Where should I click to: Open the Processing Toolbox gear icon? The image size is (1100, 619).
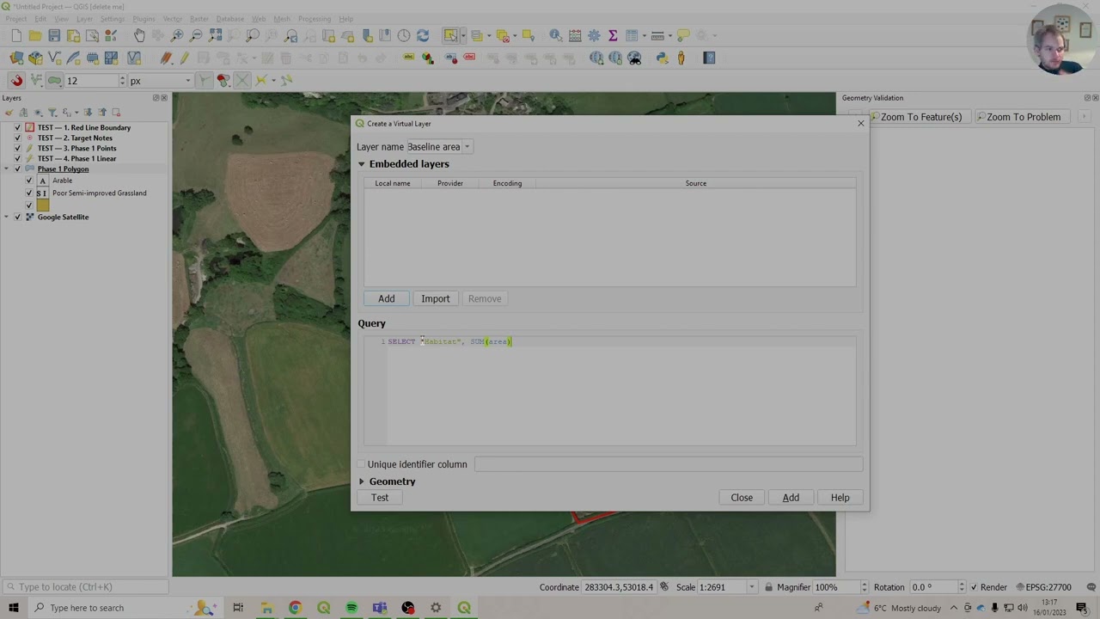tap(594, 35)
